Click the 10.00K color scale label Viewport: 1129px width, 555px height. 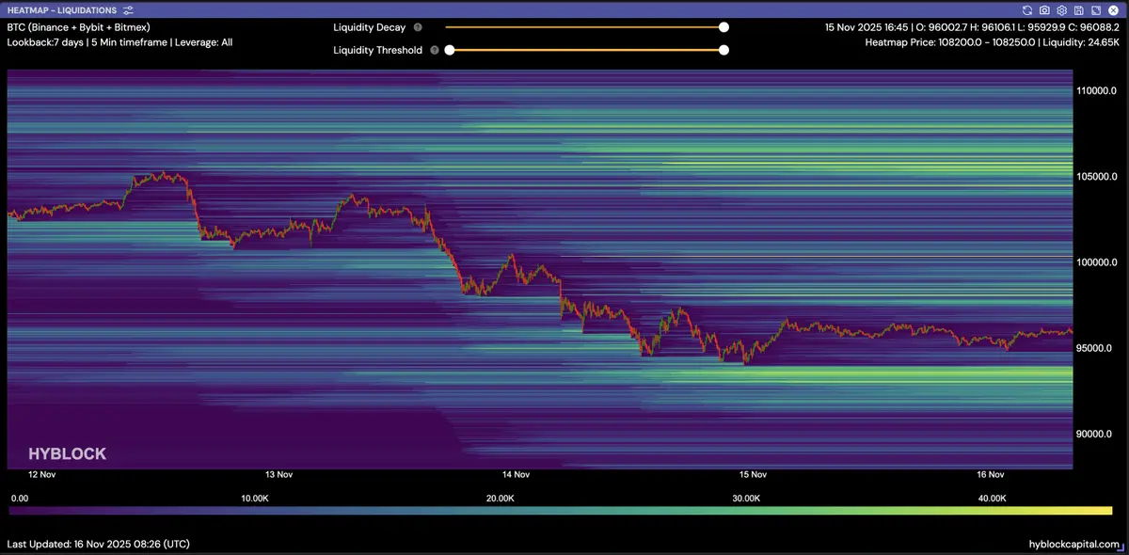tap(254, 499)
